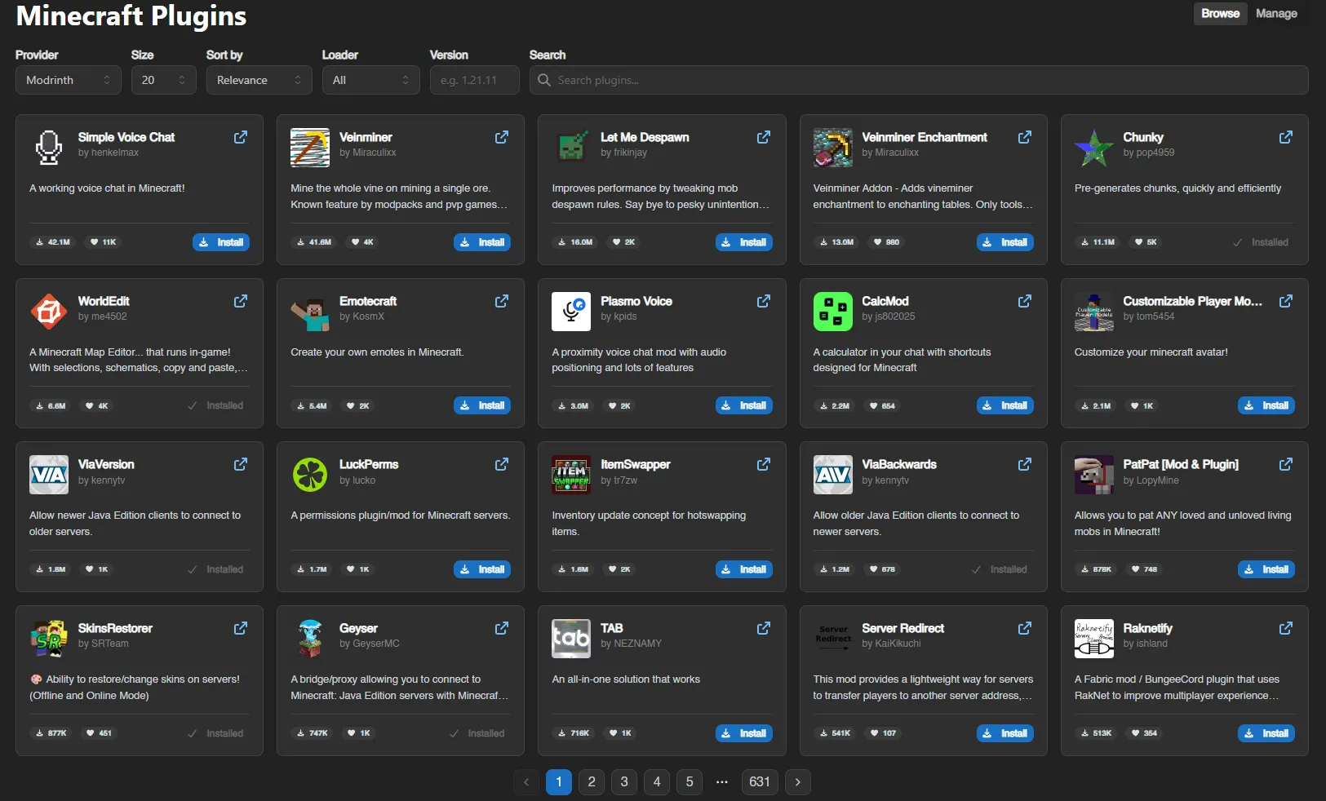
Task: Open external link for Emotecraft
Action: tap(502, 301)
